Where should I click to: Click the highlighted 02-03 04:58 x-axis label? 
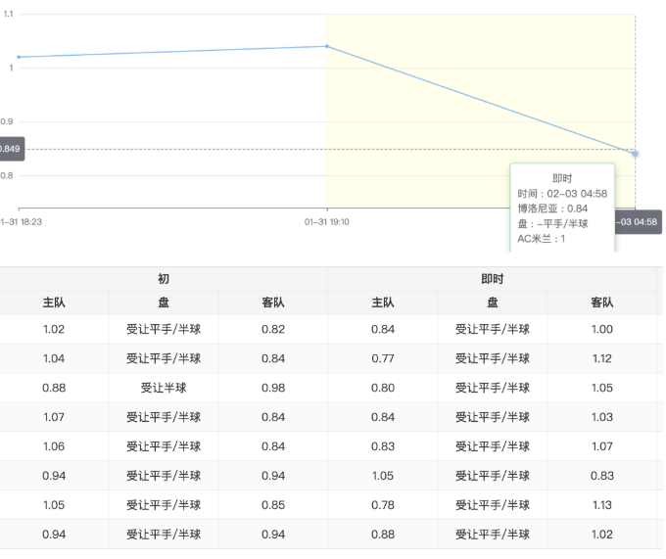pyautogui.click(x=637, y=222)
